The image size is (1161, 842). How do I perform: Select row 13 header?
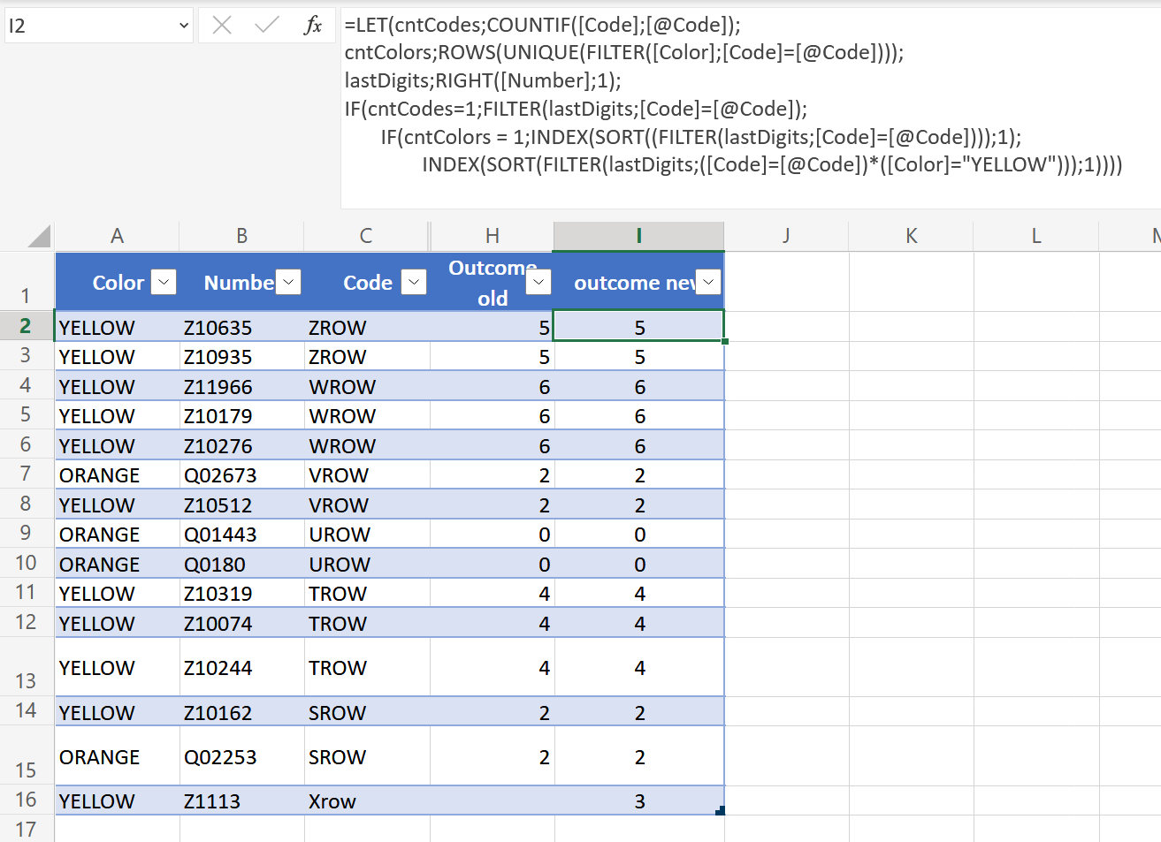26,667
